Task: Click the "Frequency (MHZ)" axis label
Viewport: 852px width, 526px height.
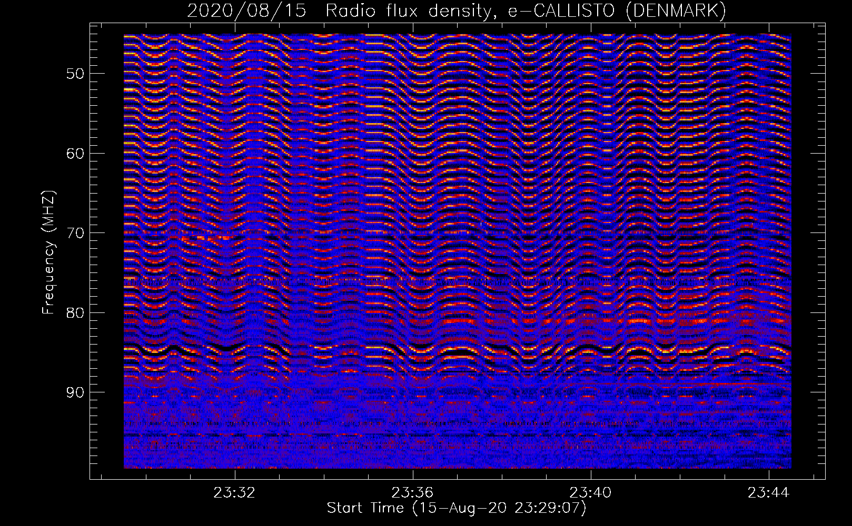Action: pyautogui.click(x=48, y=252)
